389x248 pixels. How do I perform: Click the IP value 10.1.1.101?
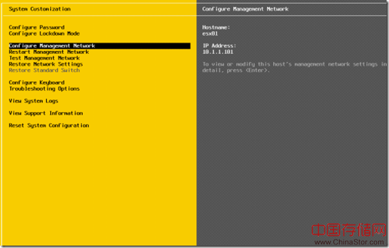coord(218,52)
